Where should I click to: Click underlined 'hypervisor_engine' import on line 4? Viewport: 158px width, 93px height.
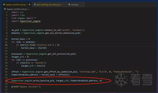point(30,21)
